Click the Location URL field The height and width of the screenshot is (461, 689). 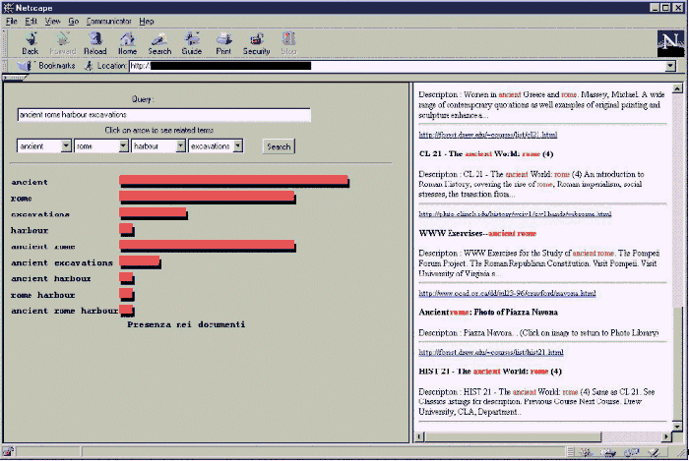pos(398,66)
